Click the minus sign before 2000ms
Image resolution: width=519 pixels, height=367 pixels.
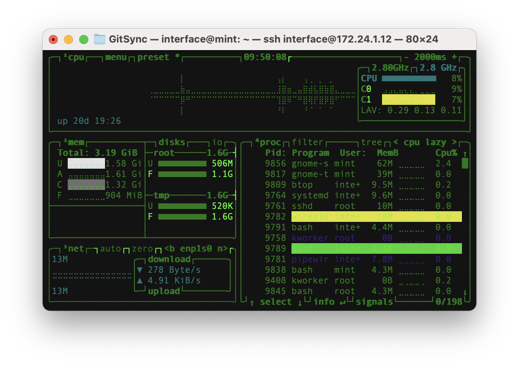click(x=406, y=57)
